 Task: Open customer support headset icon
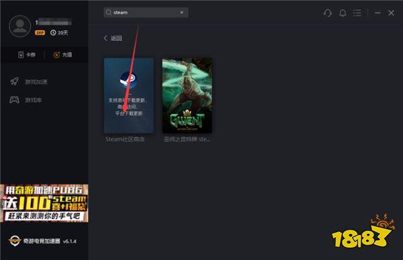pos(328,13)
